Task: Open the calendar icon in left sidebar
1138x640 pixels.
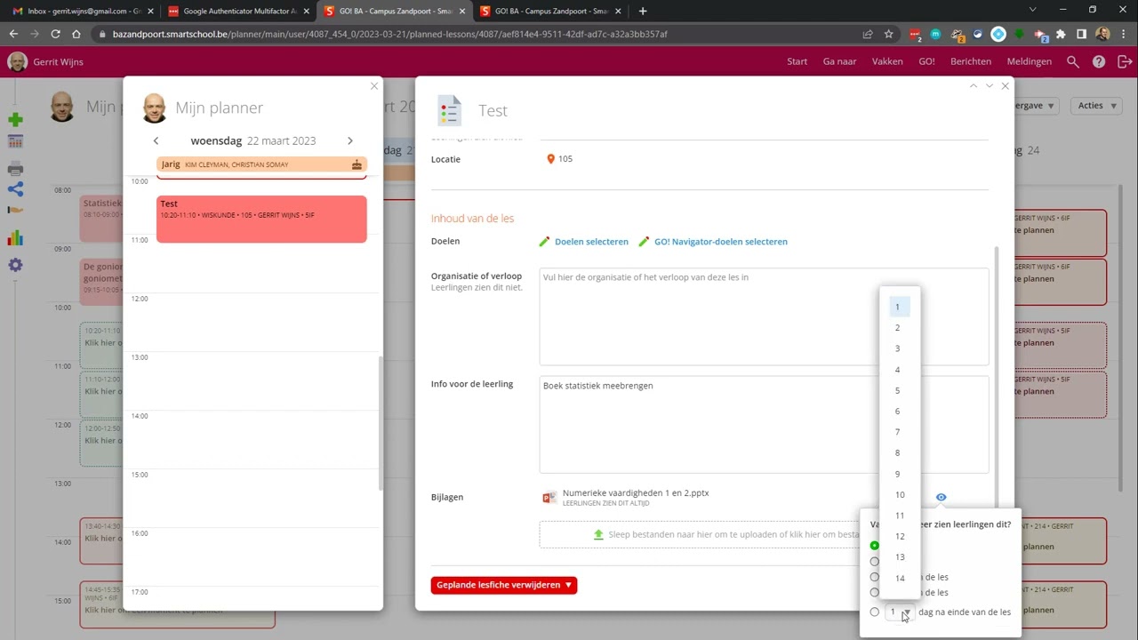Action: click(15, 142)
